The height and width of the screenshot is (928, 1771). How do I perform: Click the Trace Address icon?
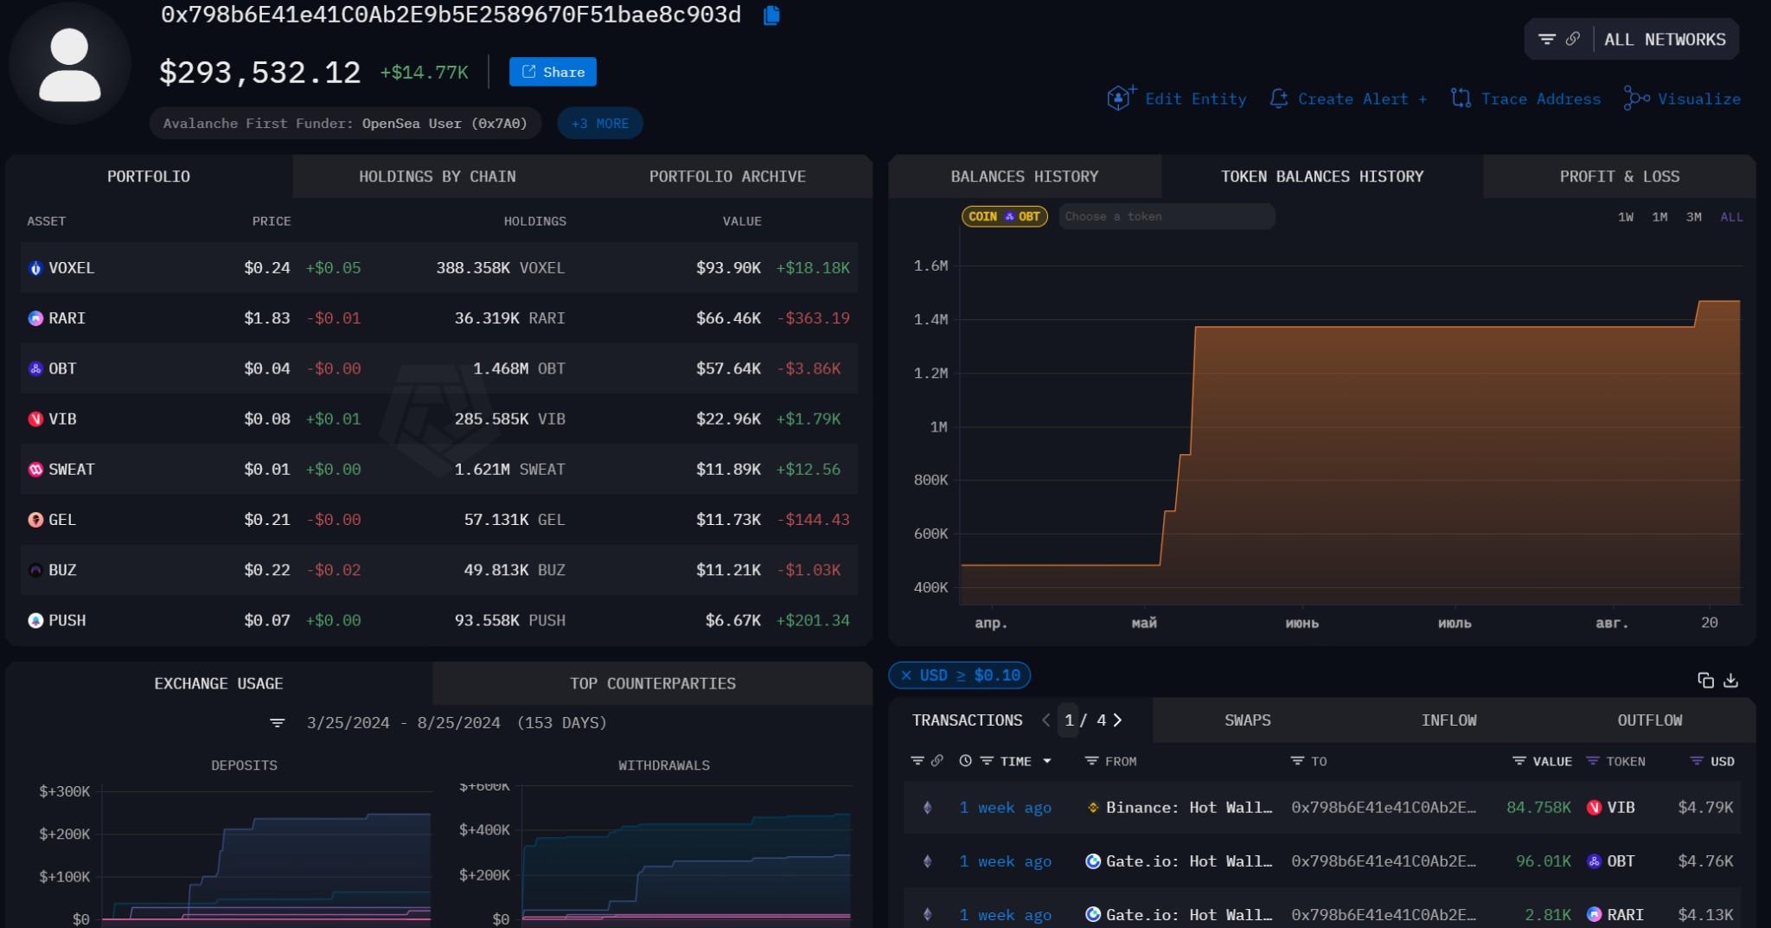tap(1461, 99)
